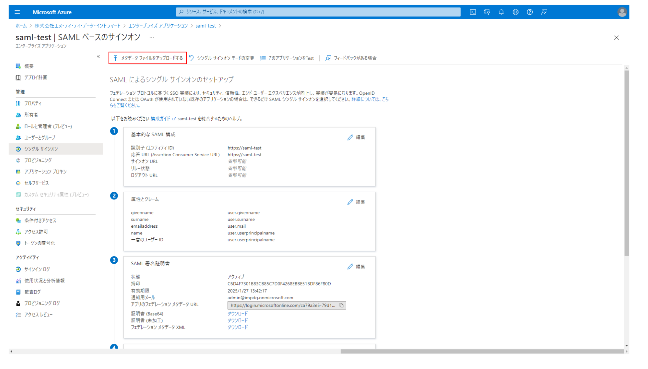
Task: Upload a metadata file
Action: pos(148,58)
